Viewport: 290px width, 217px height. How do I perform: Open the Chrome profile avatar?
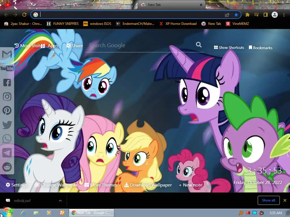point(275,15)
